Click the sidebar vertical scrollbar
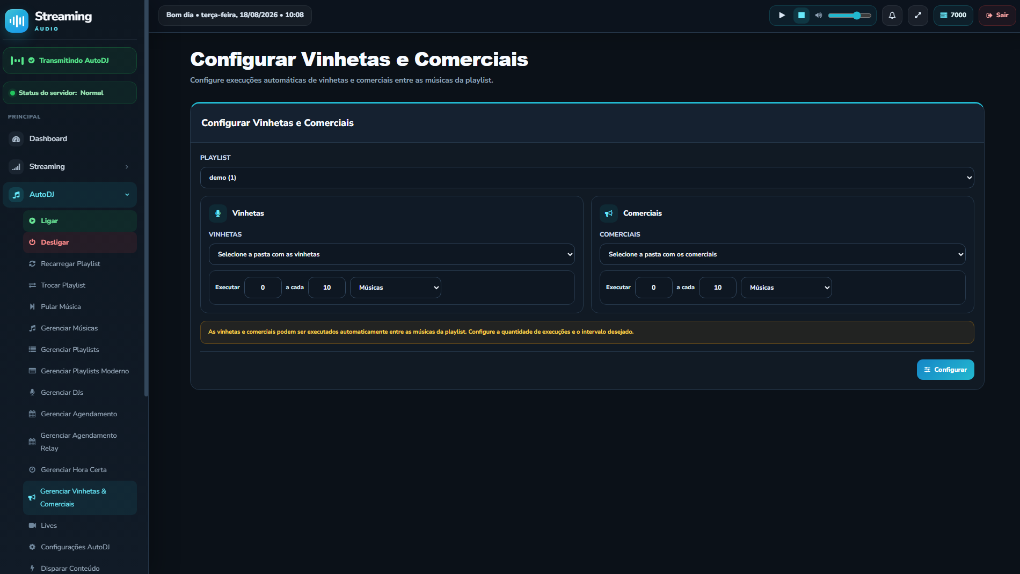This screenshot has height=574, width=1020. (x=146, y=198)
